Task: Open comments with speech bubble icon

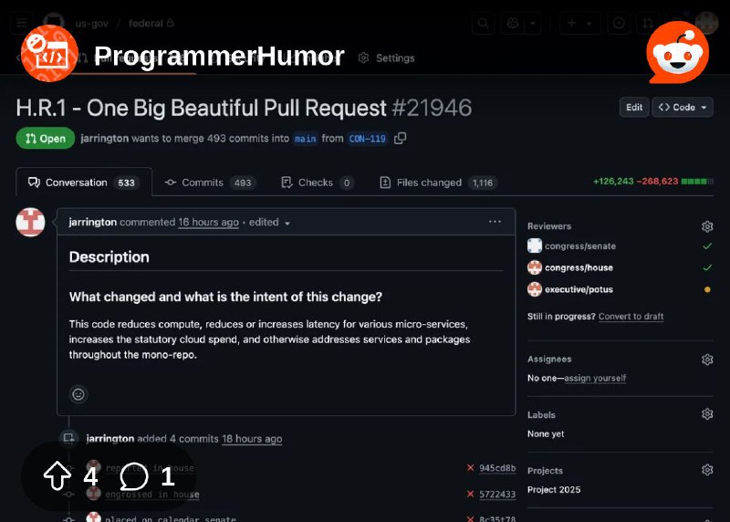Action: [x=134, y=476]
